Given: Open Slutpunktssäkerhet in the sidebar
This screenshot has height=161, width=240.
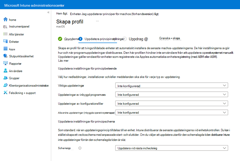Looking at the screenshot, I should (x=21, y=56).
